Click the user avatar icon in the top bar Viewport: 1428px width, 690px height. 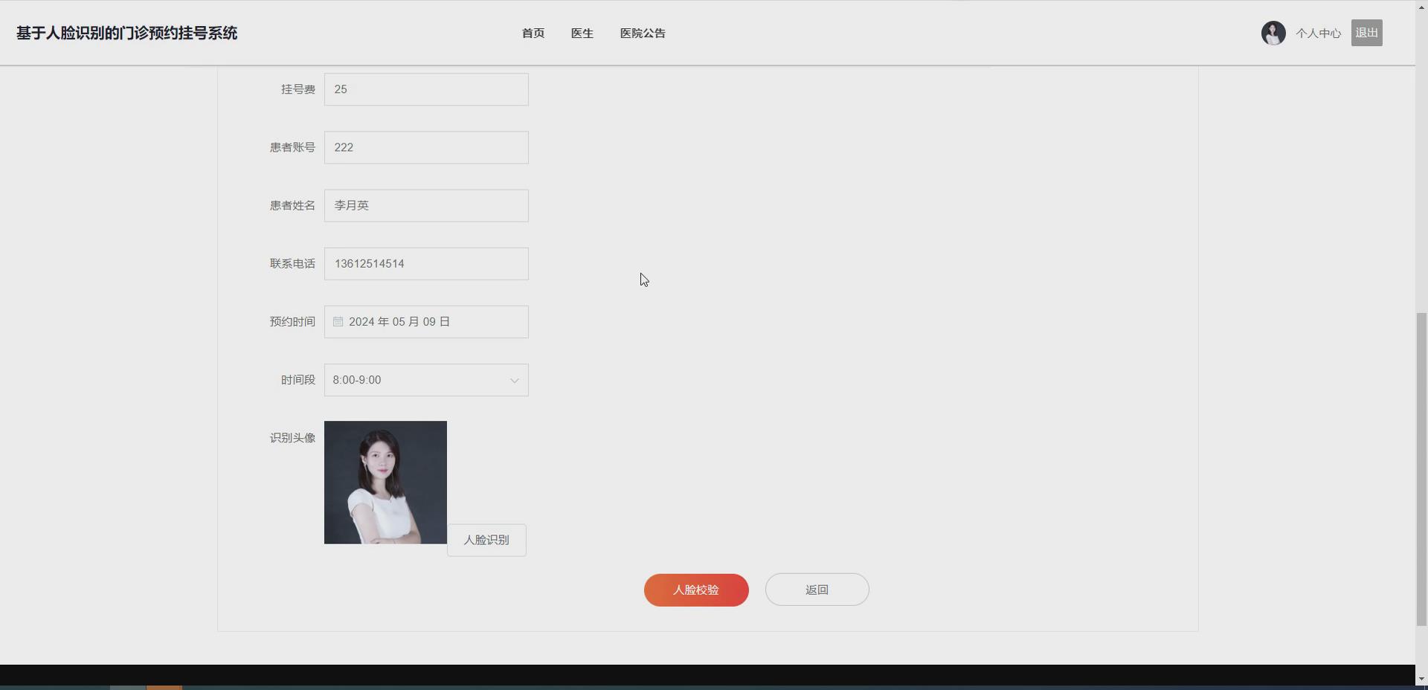click(x=1273, y=33)
